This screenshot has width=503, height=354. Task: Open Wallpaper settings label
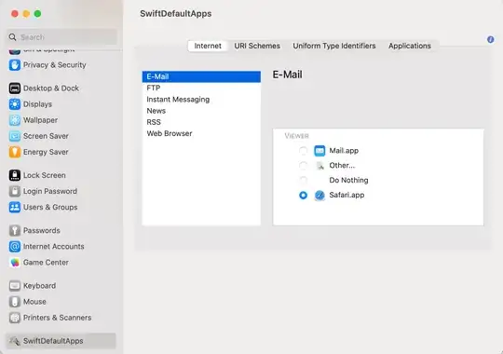tap(40, 120)
